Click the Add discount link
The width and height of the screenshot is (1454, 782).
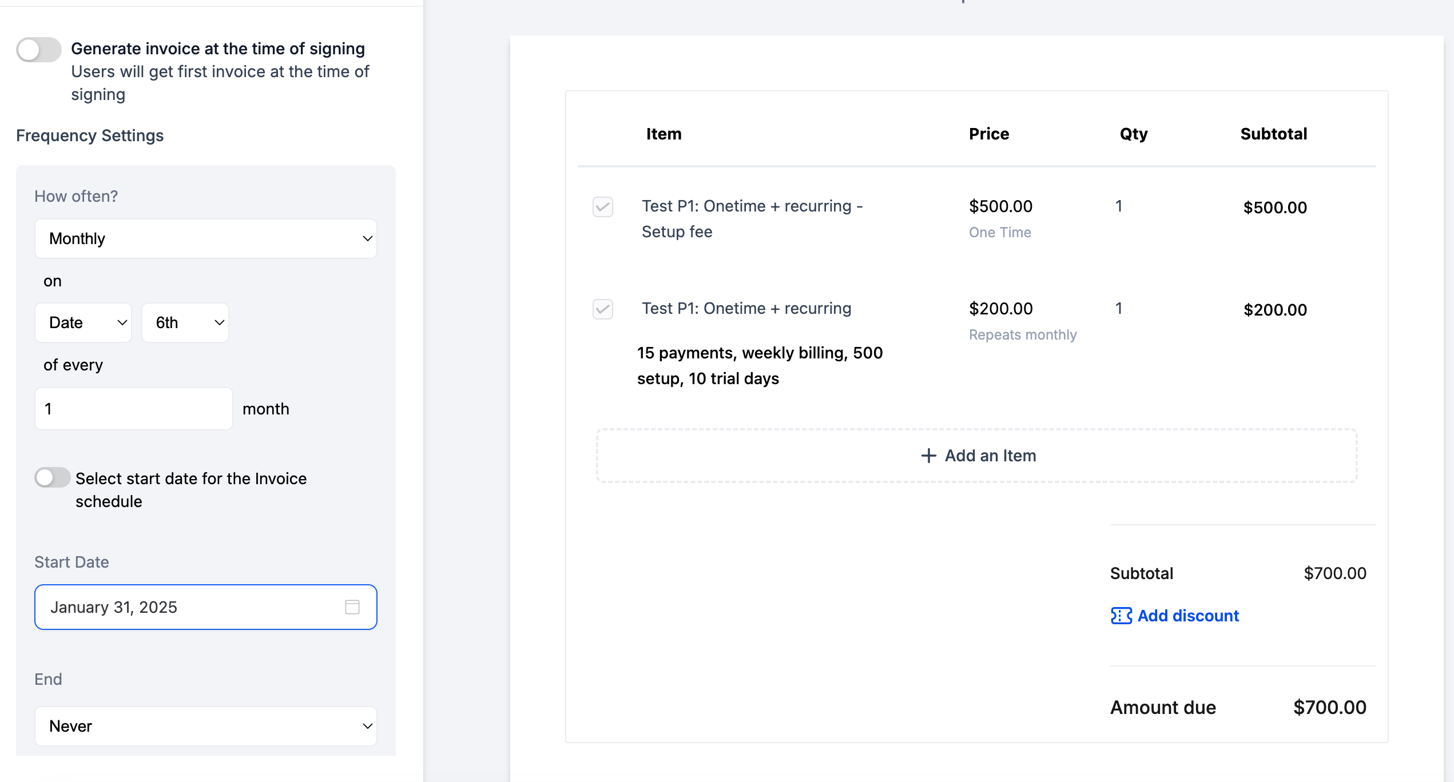[1187, 616]
